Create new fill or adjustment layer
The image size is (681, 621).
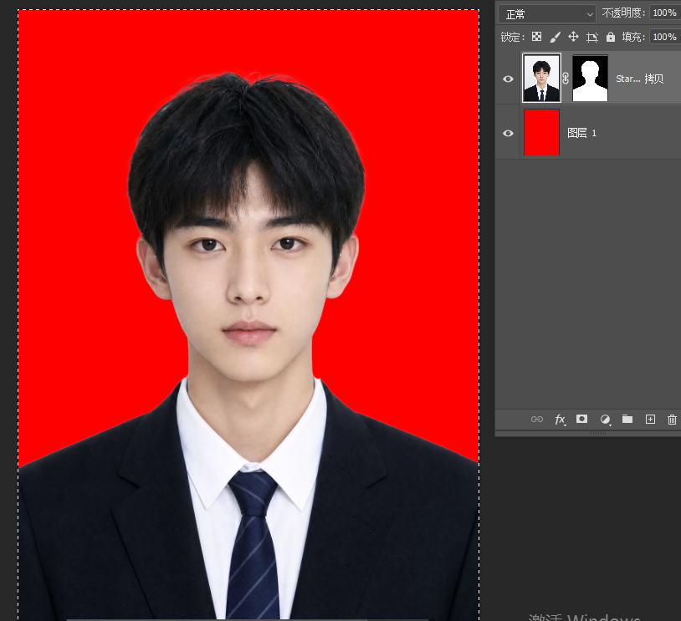(x=605, y=420)
